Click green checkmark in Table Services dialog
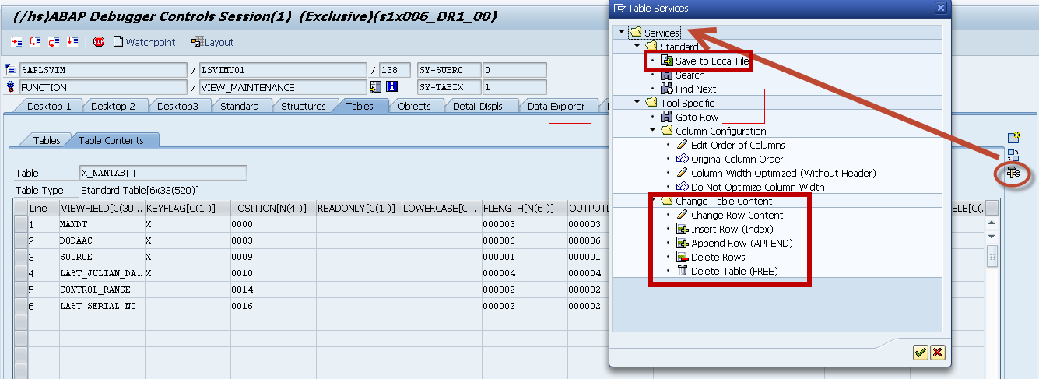Screen dimensions: 1039x379 point(921,353)
